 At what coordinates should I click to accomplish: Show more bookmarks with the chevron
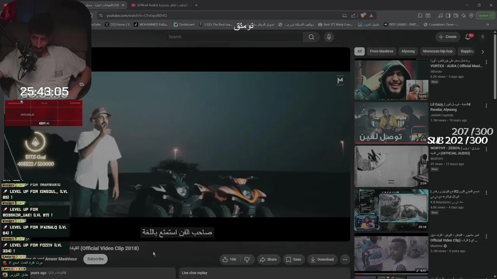pyautogui.click(x=488, y=24)
